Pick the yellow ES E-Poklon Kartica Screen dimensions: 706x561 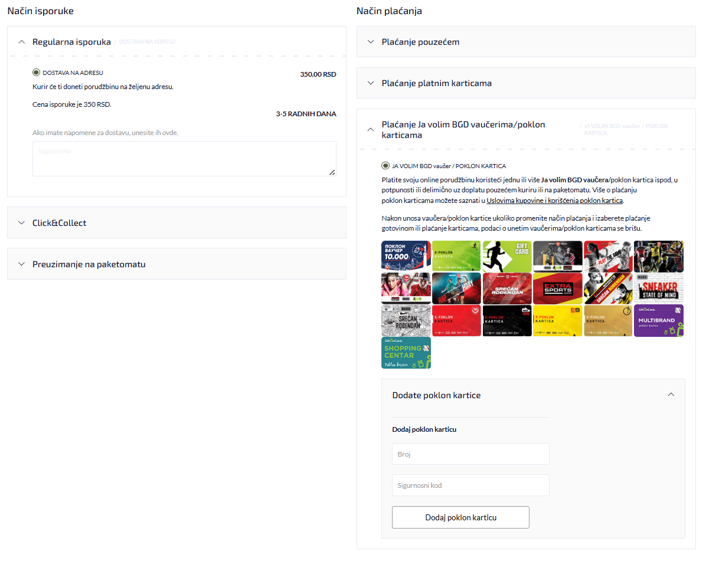558,320
